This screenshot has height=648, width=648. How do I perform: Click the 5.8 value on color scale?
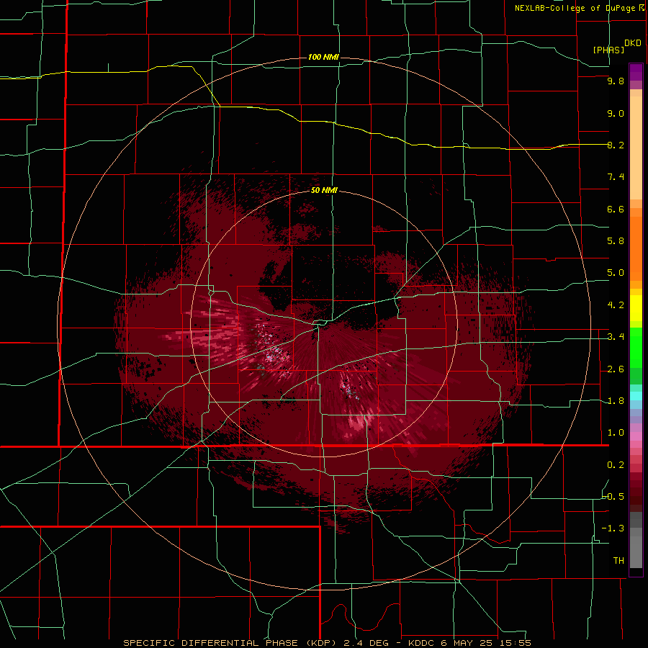pyautogui.click(x=616, y=241)
